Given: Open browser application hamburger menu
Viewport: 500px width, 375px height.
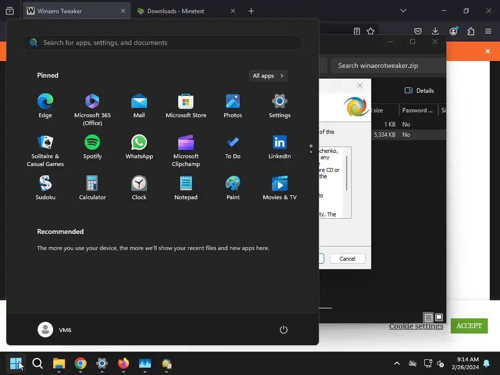Looking at the screenshot, I should click(488, 31).
